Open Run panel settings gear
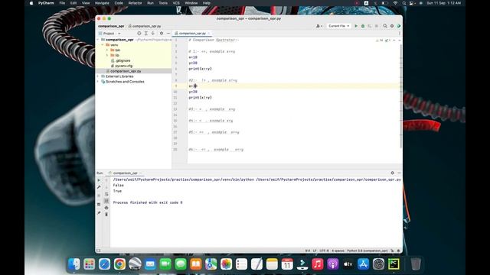 [x=393, y=173]
